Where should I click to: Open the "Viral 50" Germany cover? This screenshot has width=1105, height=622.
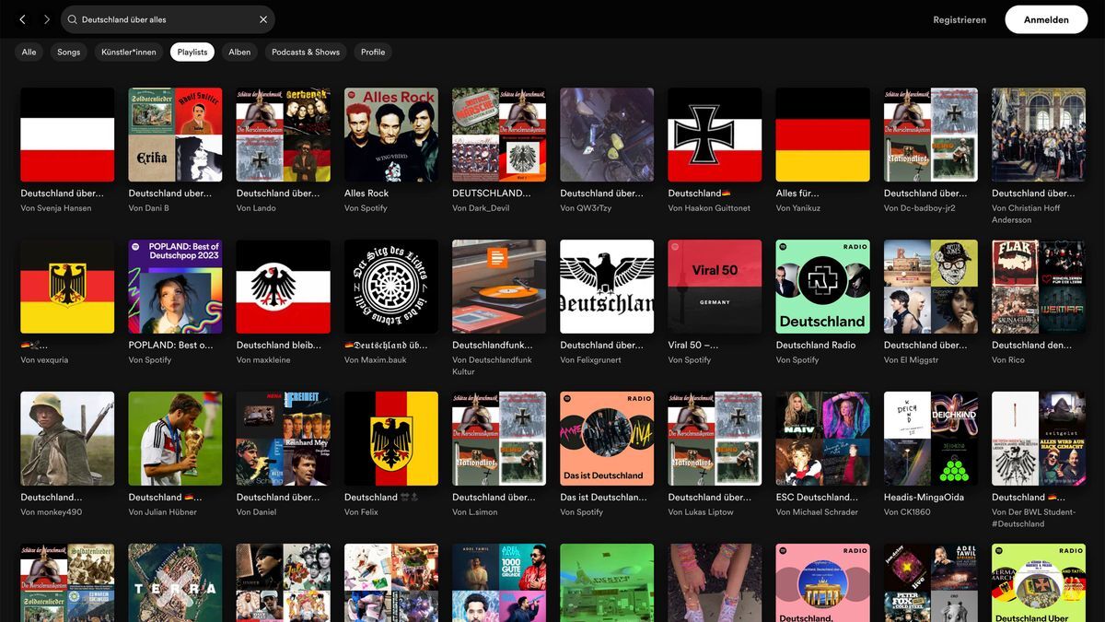(x=715, y=287)
